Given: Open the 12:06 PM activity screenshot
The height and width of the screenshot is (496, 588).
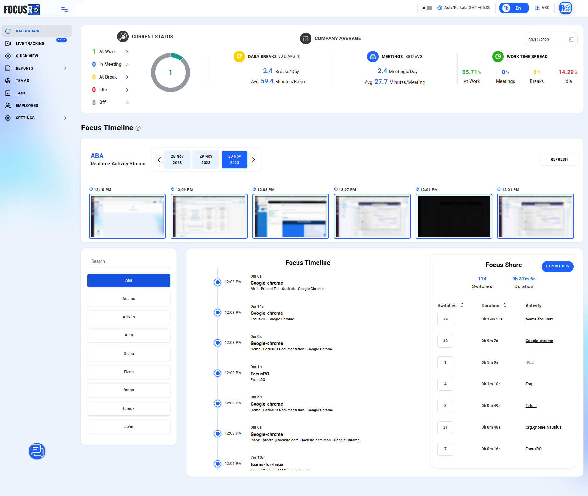Looking at the screenshot, I should tap(453, 216).
